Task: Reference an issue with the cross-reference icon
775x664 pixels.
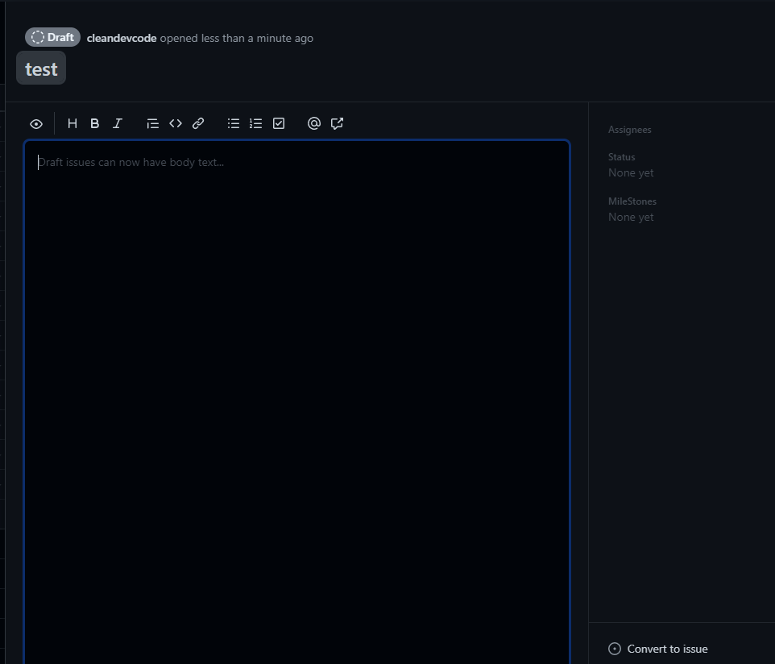Action: click(x=337, y=123)
